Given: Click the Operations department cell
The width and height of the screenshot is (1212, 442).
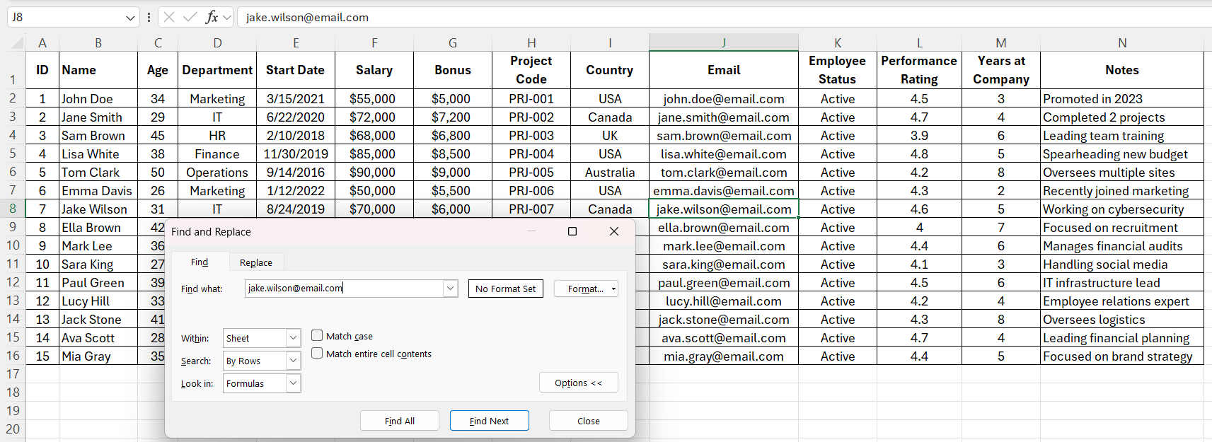Looking at the screenshot, I should click(x=217, y=173).
